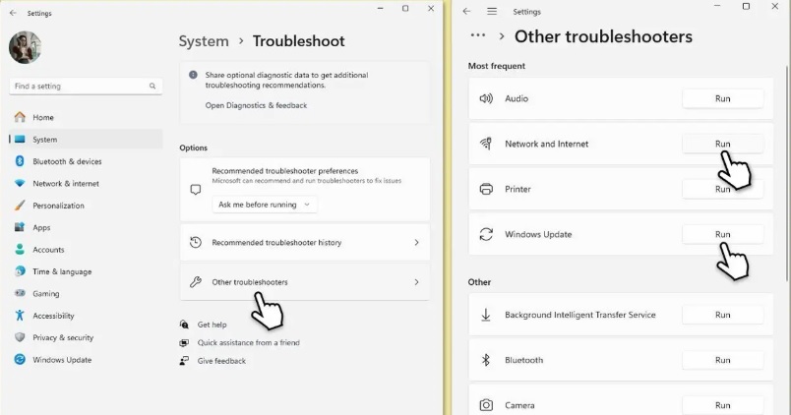This screenshot has width=791, height=415.
Task: Open the Ask me before running dropdown
Action: pos(265,205)
